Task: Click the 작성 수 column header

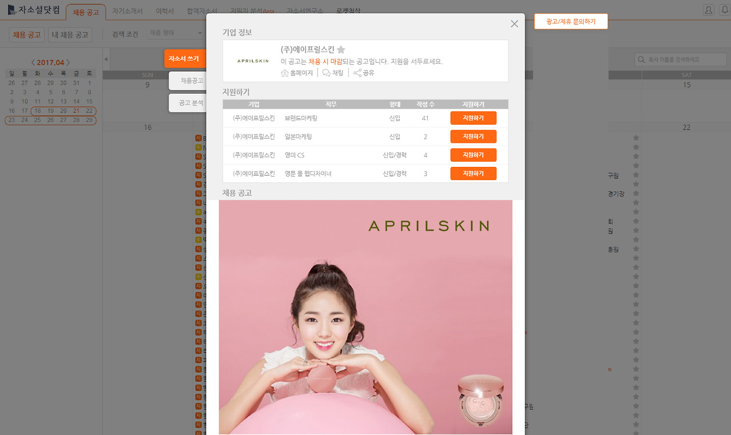Action: click(425, 104)
